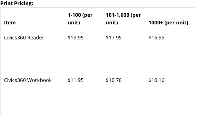
Task: Select the $19.95 Reader price
Action: tap(76, 37)
